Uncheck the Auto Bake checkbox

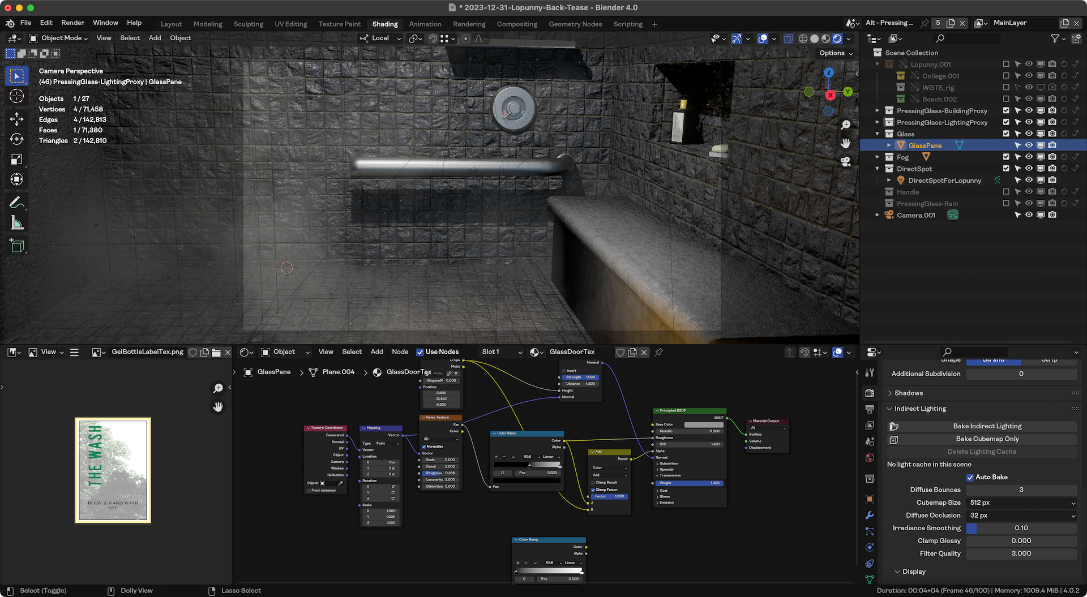pos(970,477)
